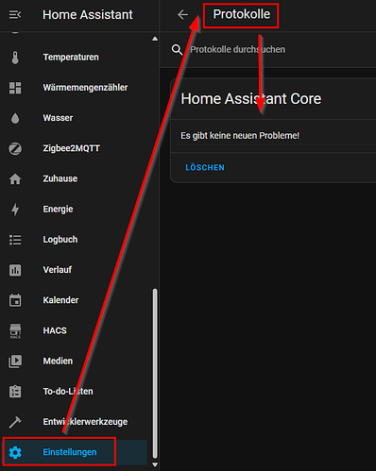
Task: Click the list icon beside Logbuch
Action: (x=15, y=240)
